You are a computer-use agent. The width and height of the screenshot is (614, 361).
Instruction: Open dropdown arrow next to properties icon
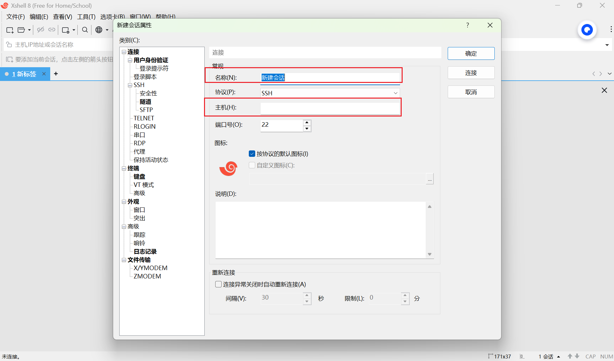tap(74, 30)
